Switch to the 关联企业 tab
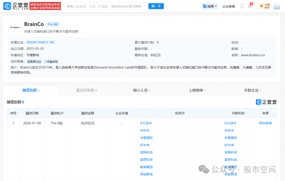 click(253, 90)
